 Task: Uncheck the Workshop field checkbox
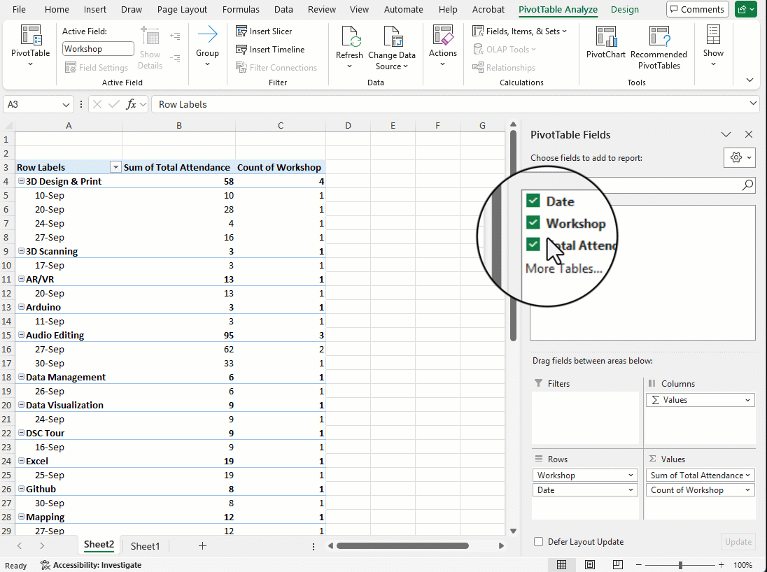[x=533, y=223]
